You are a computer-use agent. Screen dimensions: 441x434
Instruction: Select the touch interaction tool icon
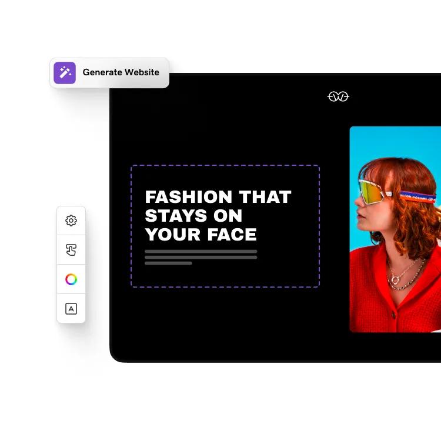tap(71, 250)
